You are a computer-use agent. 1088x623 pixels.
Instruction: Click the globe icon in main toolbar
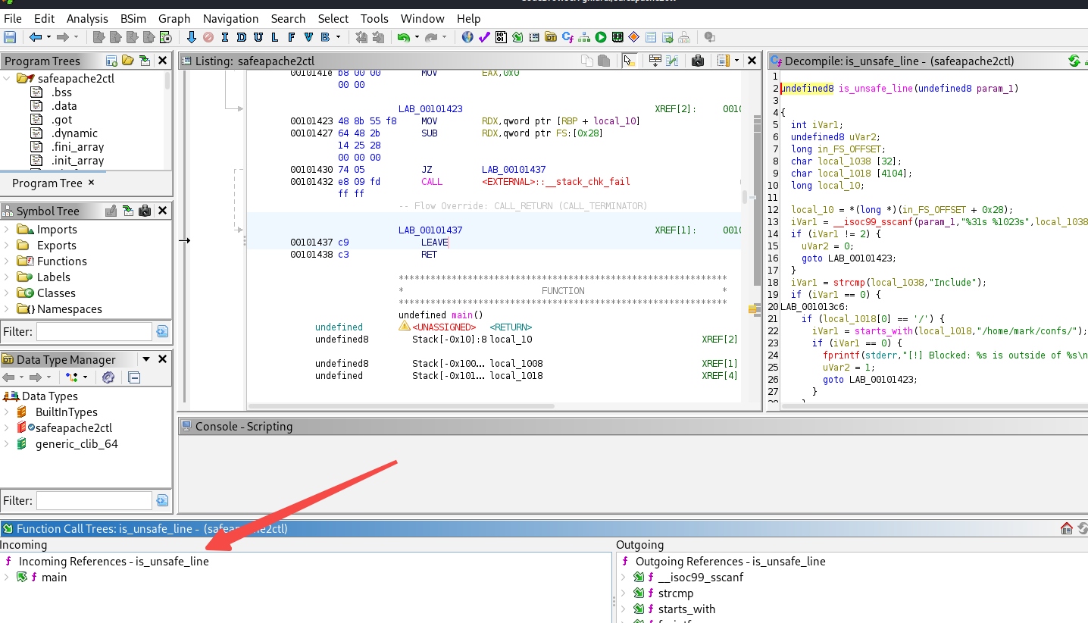[x=467, y=37]
